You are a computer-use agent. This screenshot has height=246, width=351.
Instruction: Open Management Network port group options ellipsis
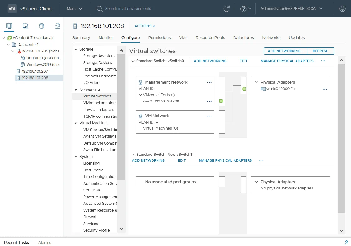point(209,82)
